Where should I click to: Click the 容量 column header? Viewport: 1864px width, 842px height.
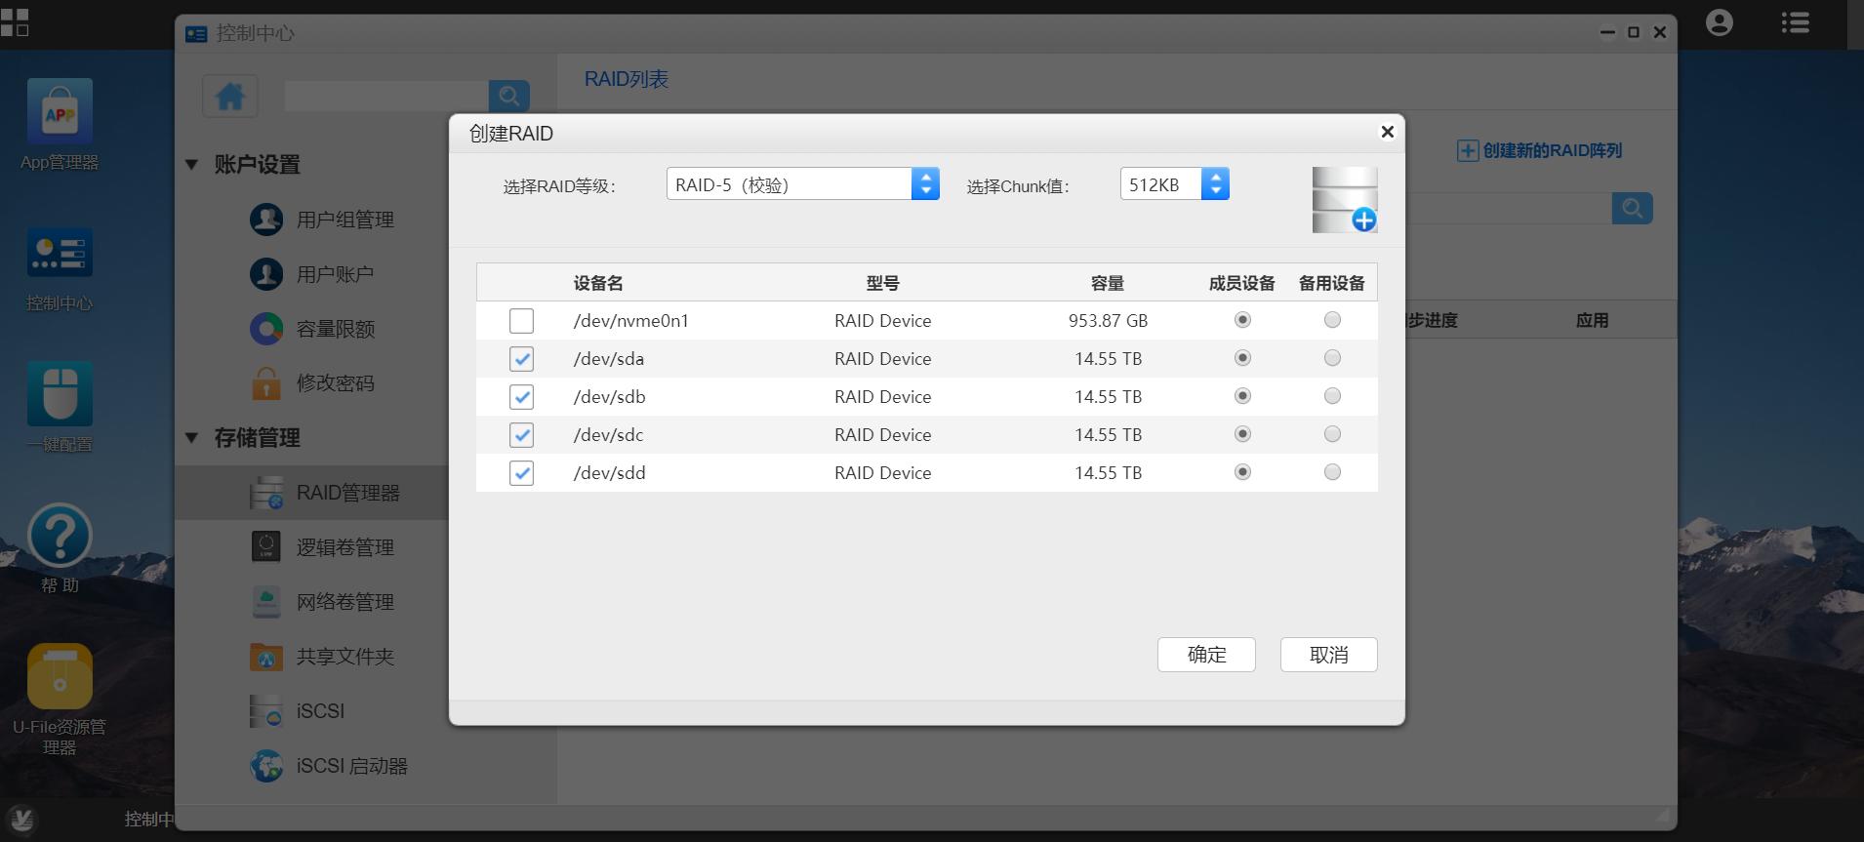click(x=1108, y=283)
